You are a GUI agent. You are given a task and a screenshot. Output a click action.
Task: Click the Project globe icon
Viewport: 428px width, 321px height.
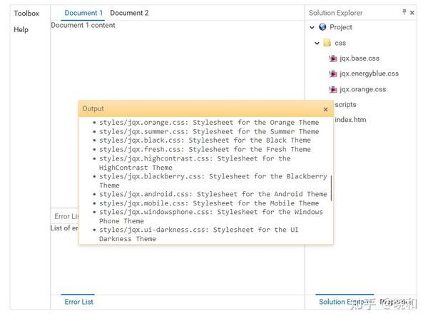pyautogui.click(x=322, y=27)
